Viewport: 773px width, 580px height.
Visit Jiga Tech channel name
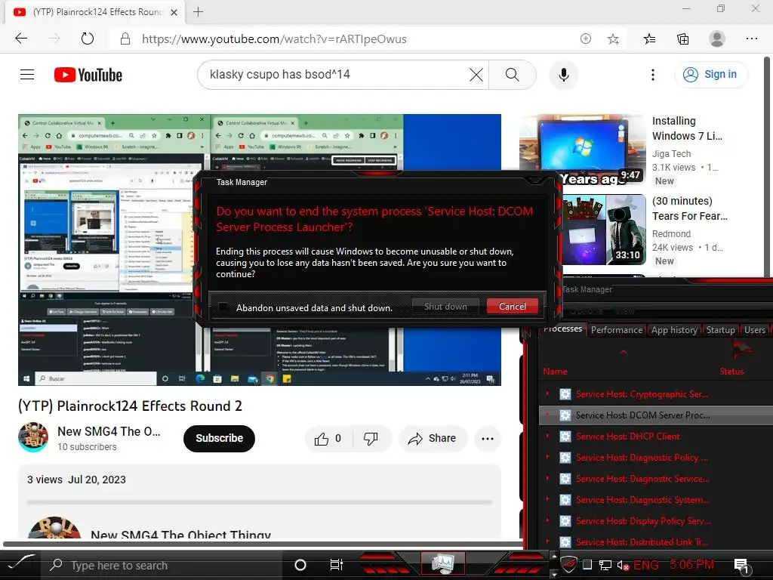pyautogui.click(x=671, y=154)
